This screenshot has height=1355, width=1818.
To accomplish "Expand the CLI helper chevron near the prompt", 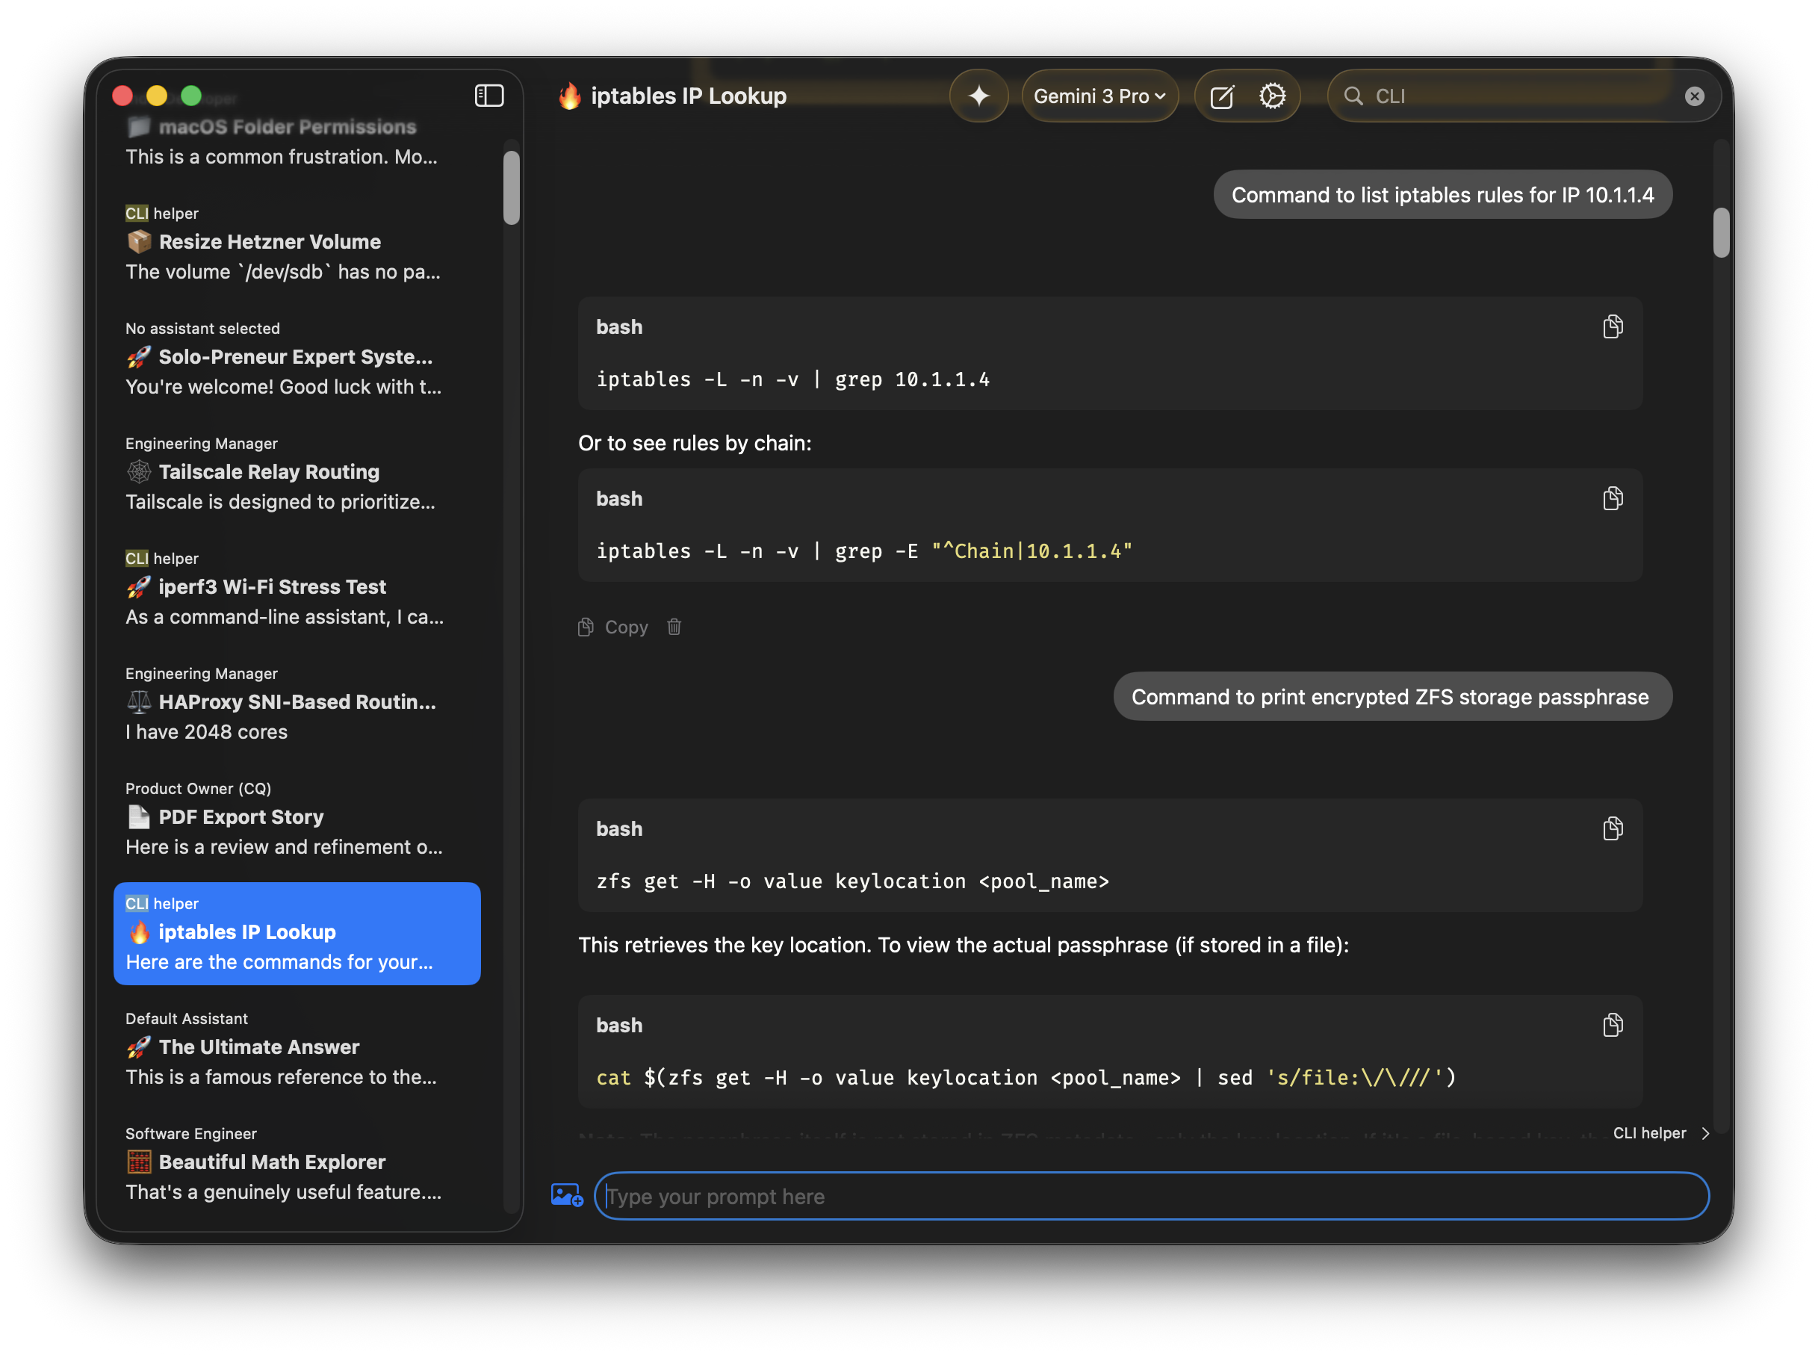I will pyautogui.click(x=1706, y=1134).
